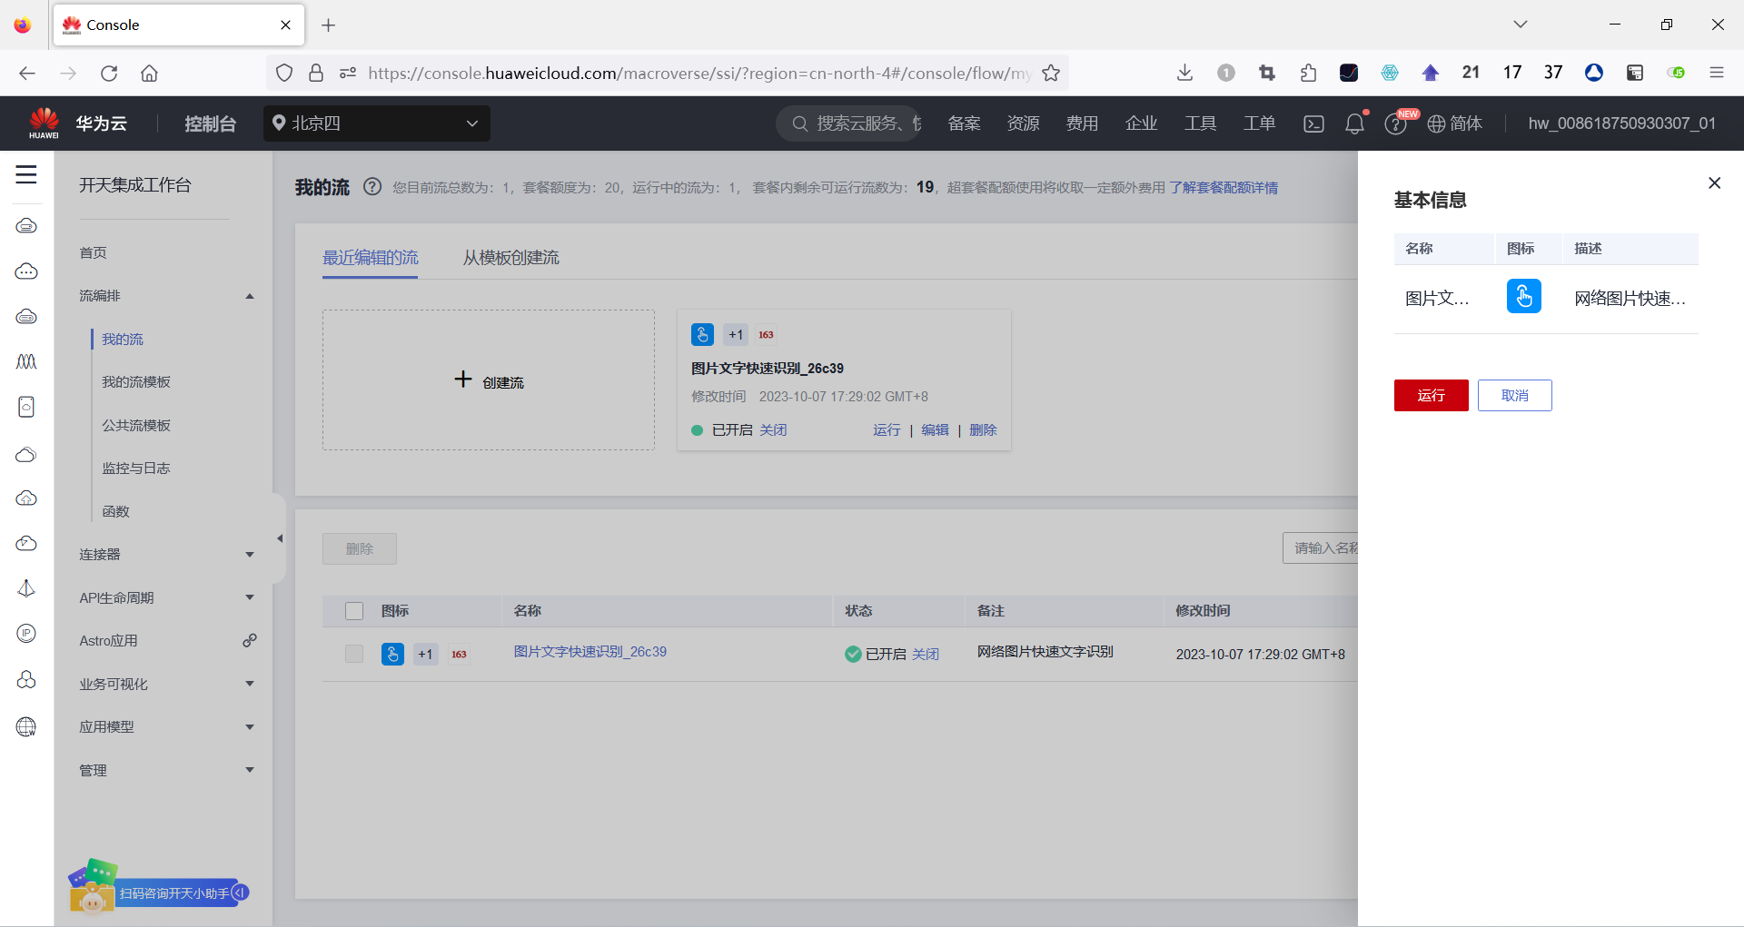Click the globe service icon at sidebar bottom

[26, 726]
